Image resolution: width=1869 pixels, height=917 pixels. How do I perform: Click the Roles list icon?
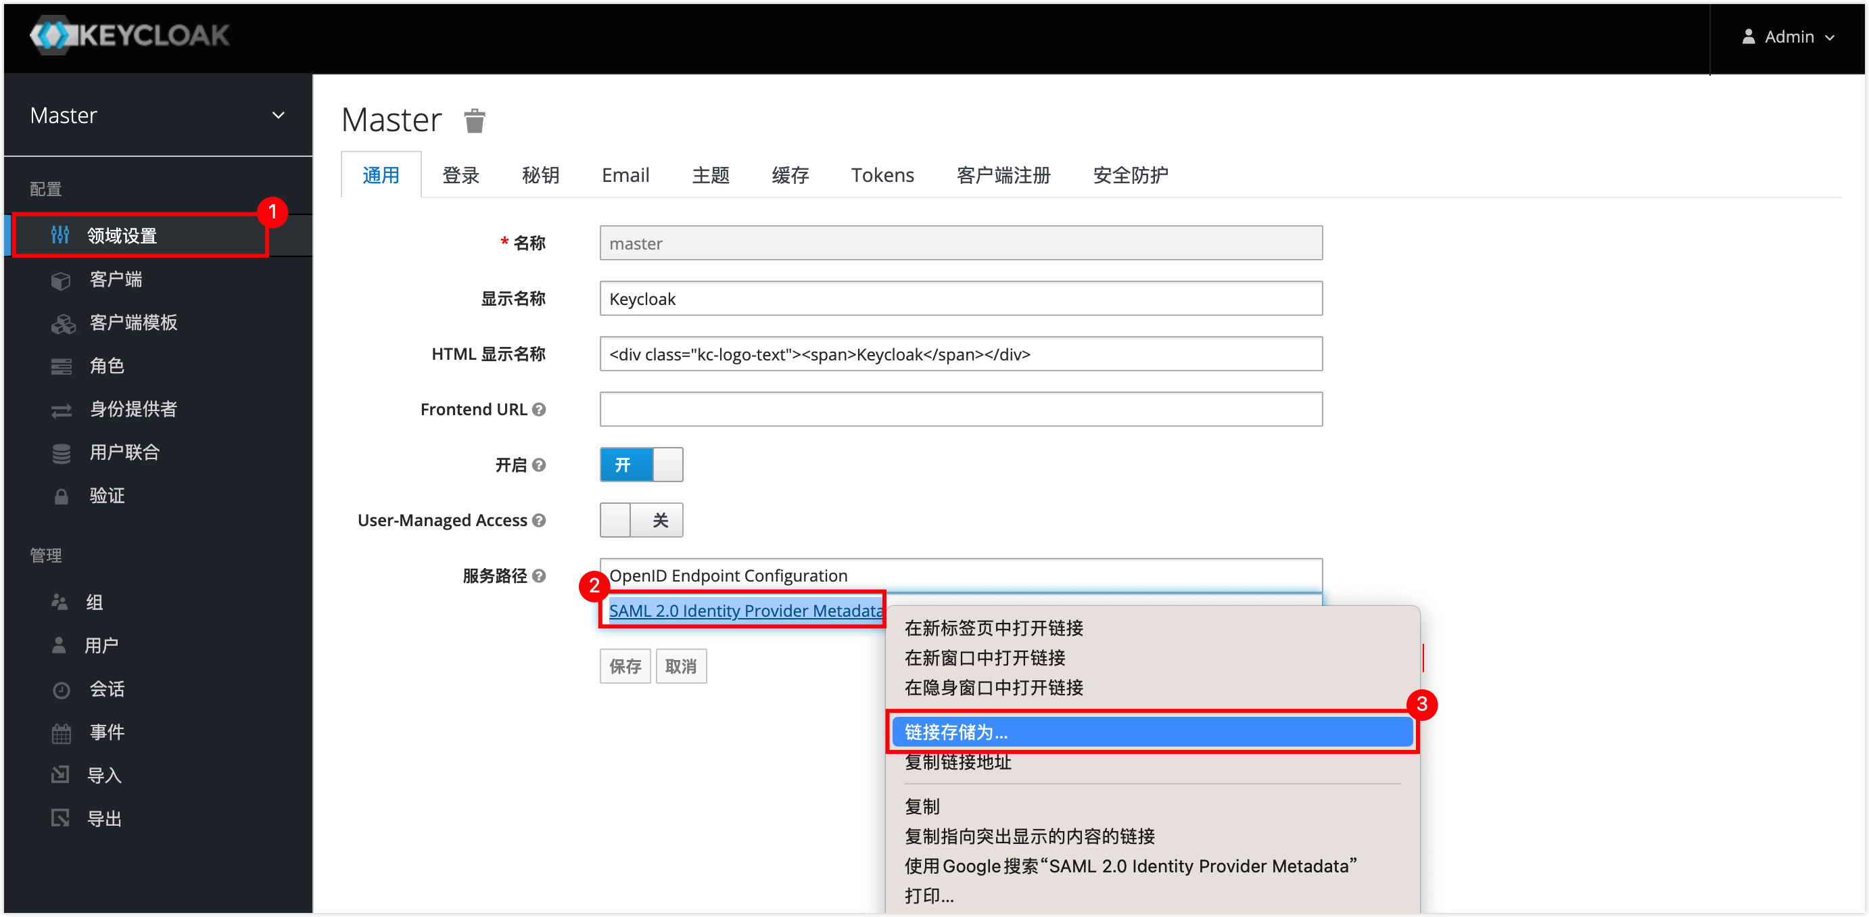(x=62, y=367)
